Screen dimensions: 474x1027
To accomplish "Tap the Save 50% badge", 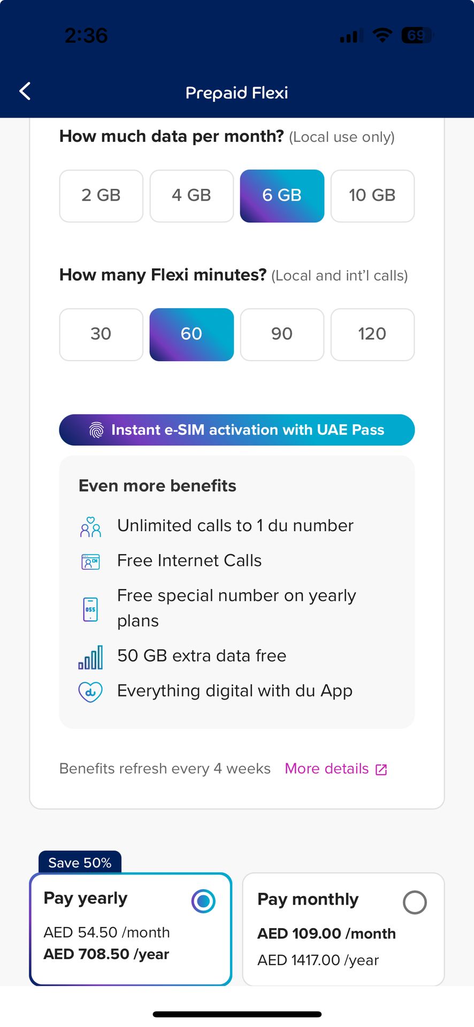I will click(x=80, y=863).
